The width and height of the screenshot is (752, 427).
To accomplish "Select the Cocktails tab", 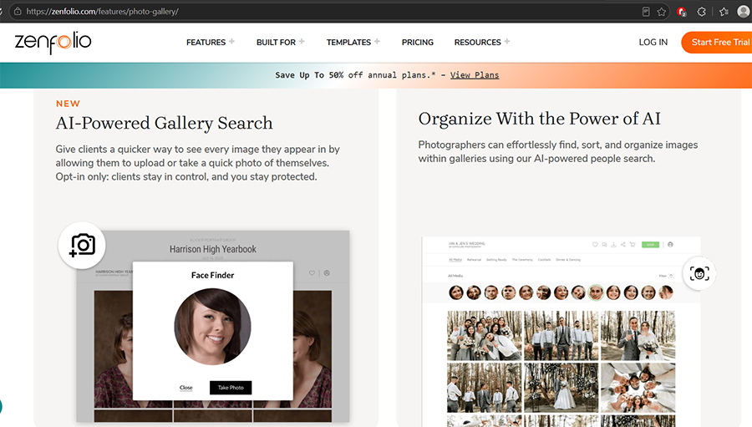I will click(x=544, y=260).
